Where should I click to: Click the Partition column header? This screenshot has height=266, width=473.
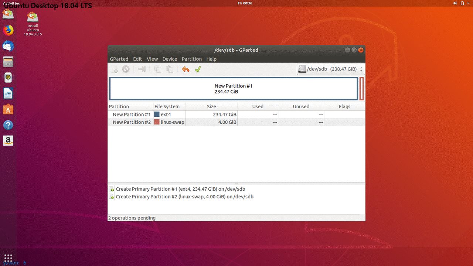coord(131,106)
